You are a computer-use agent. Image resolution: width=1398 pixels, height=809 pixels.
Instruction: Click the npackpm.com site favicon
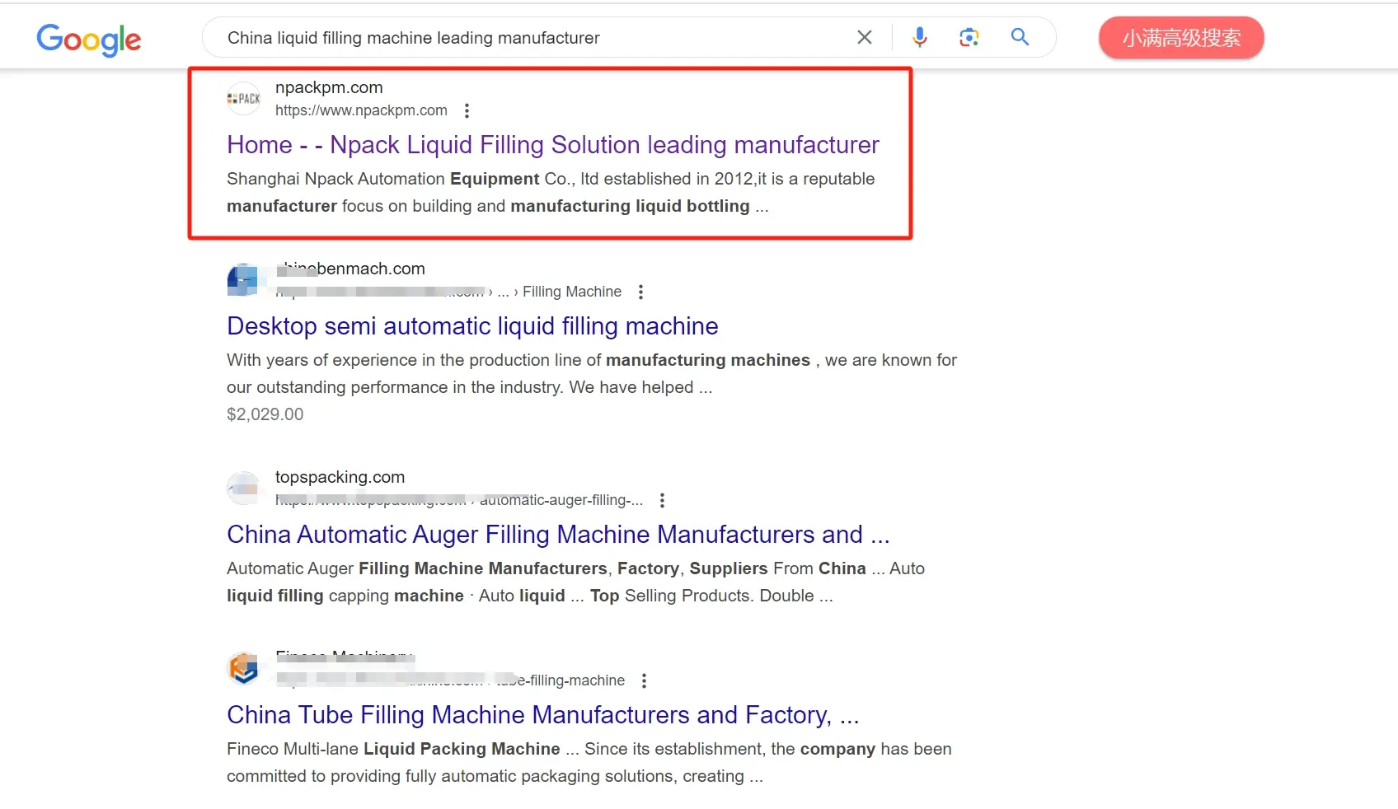243,98
